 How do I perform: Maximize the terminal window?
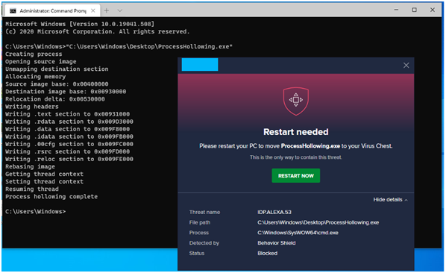[x=415, y=10]
